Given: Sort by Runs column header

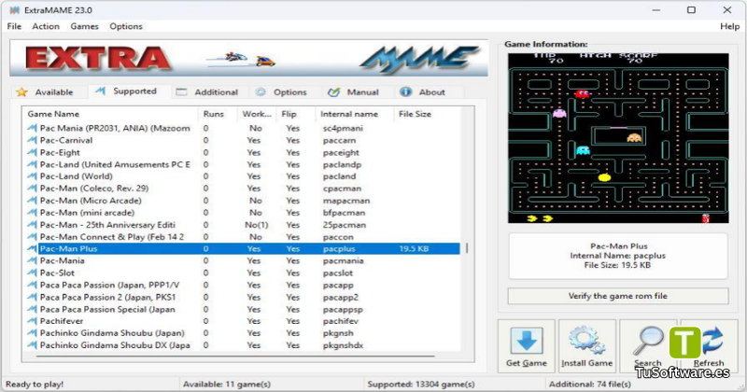Looking at the screenshot, I should (x=218, y=114).
